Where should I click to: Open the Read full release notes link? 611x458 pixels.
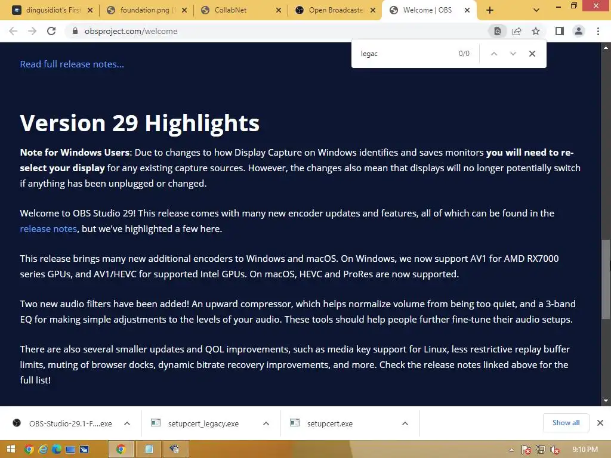(72, 64)
